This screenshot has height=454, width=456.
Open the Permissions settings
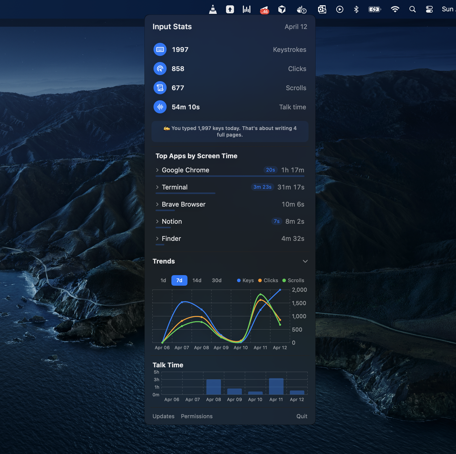pos(197,416)
